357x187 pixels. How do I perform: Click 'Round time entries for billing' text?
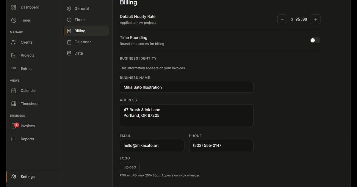coord(142,44)
